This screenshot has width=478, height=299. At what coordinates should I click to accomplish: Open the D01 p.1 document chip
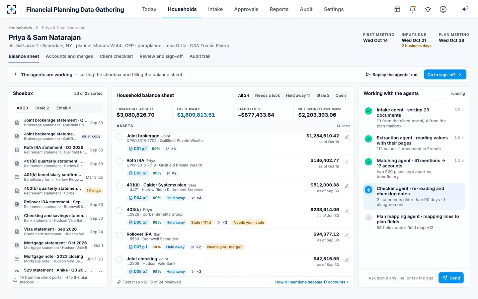138,149
